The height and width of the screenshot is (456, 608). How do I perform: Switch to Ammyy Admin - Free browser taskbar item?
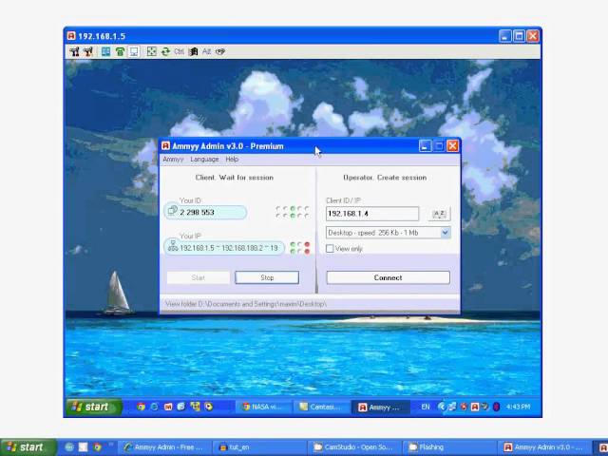[x=164, y=447]
